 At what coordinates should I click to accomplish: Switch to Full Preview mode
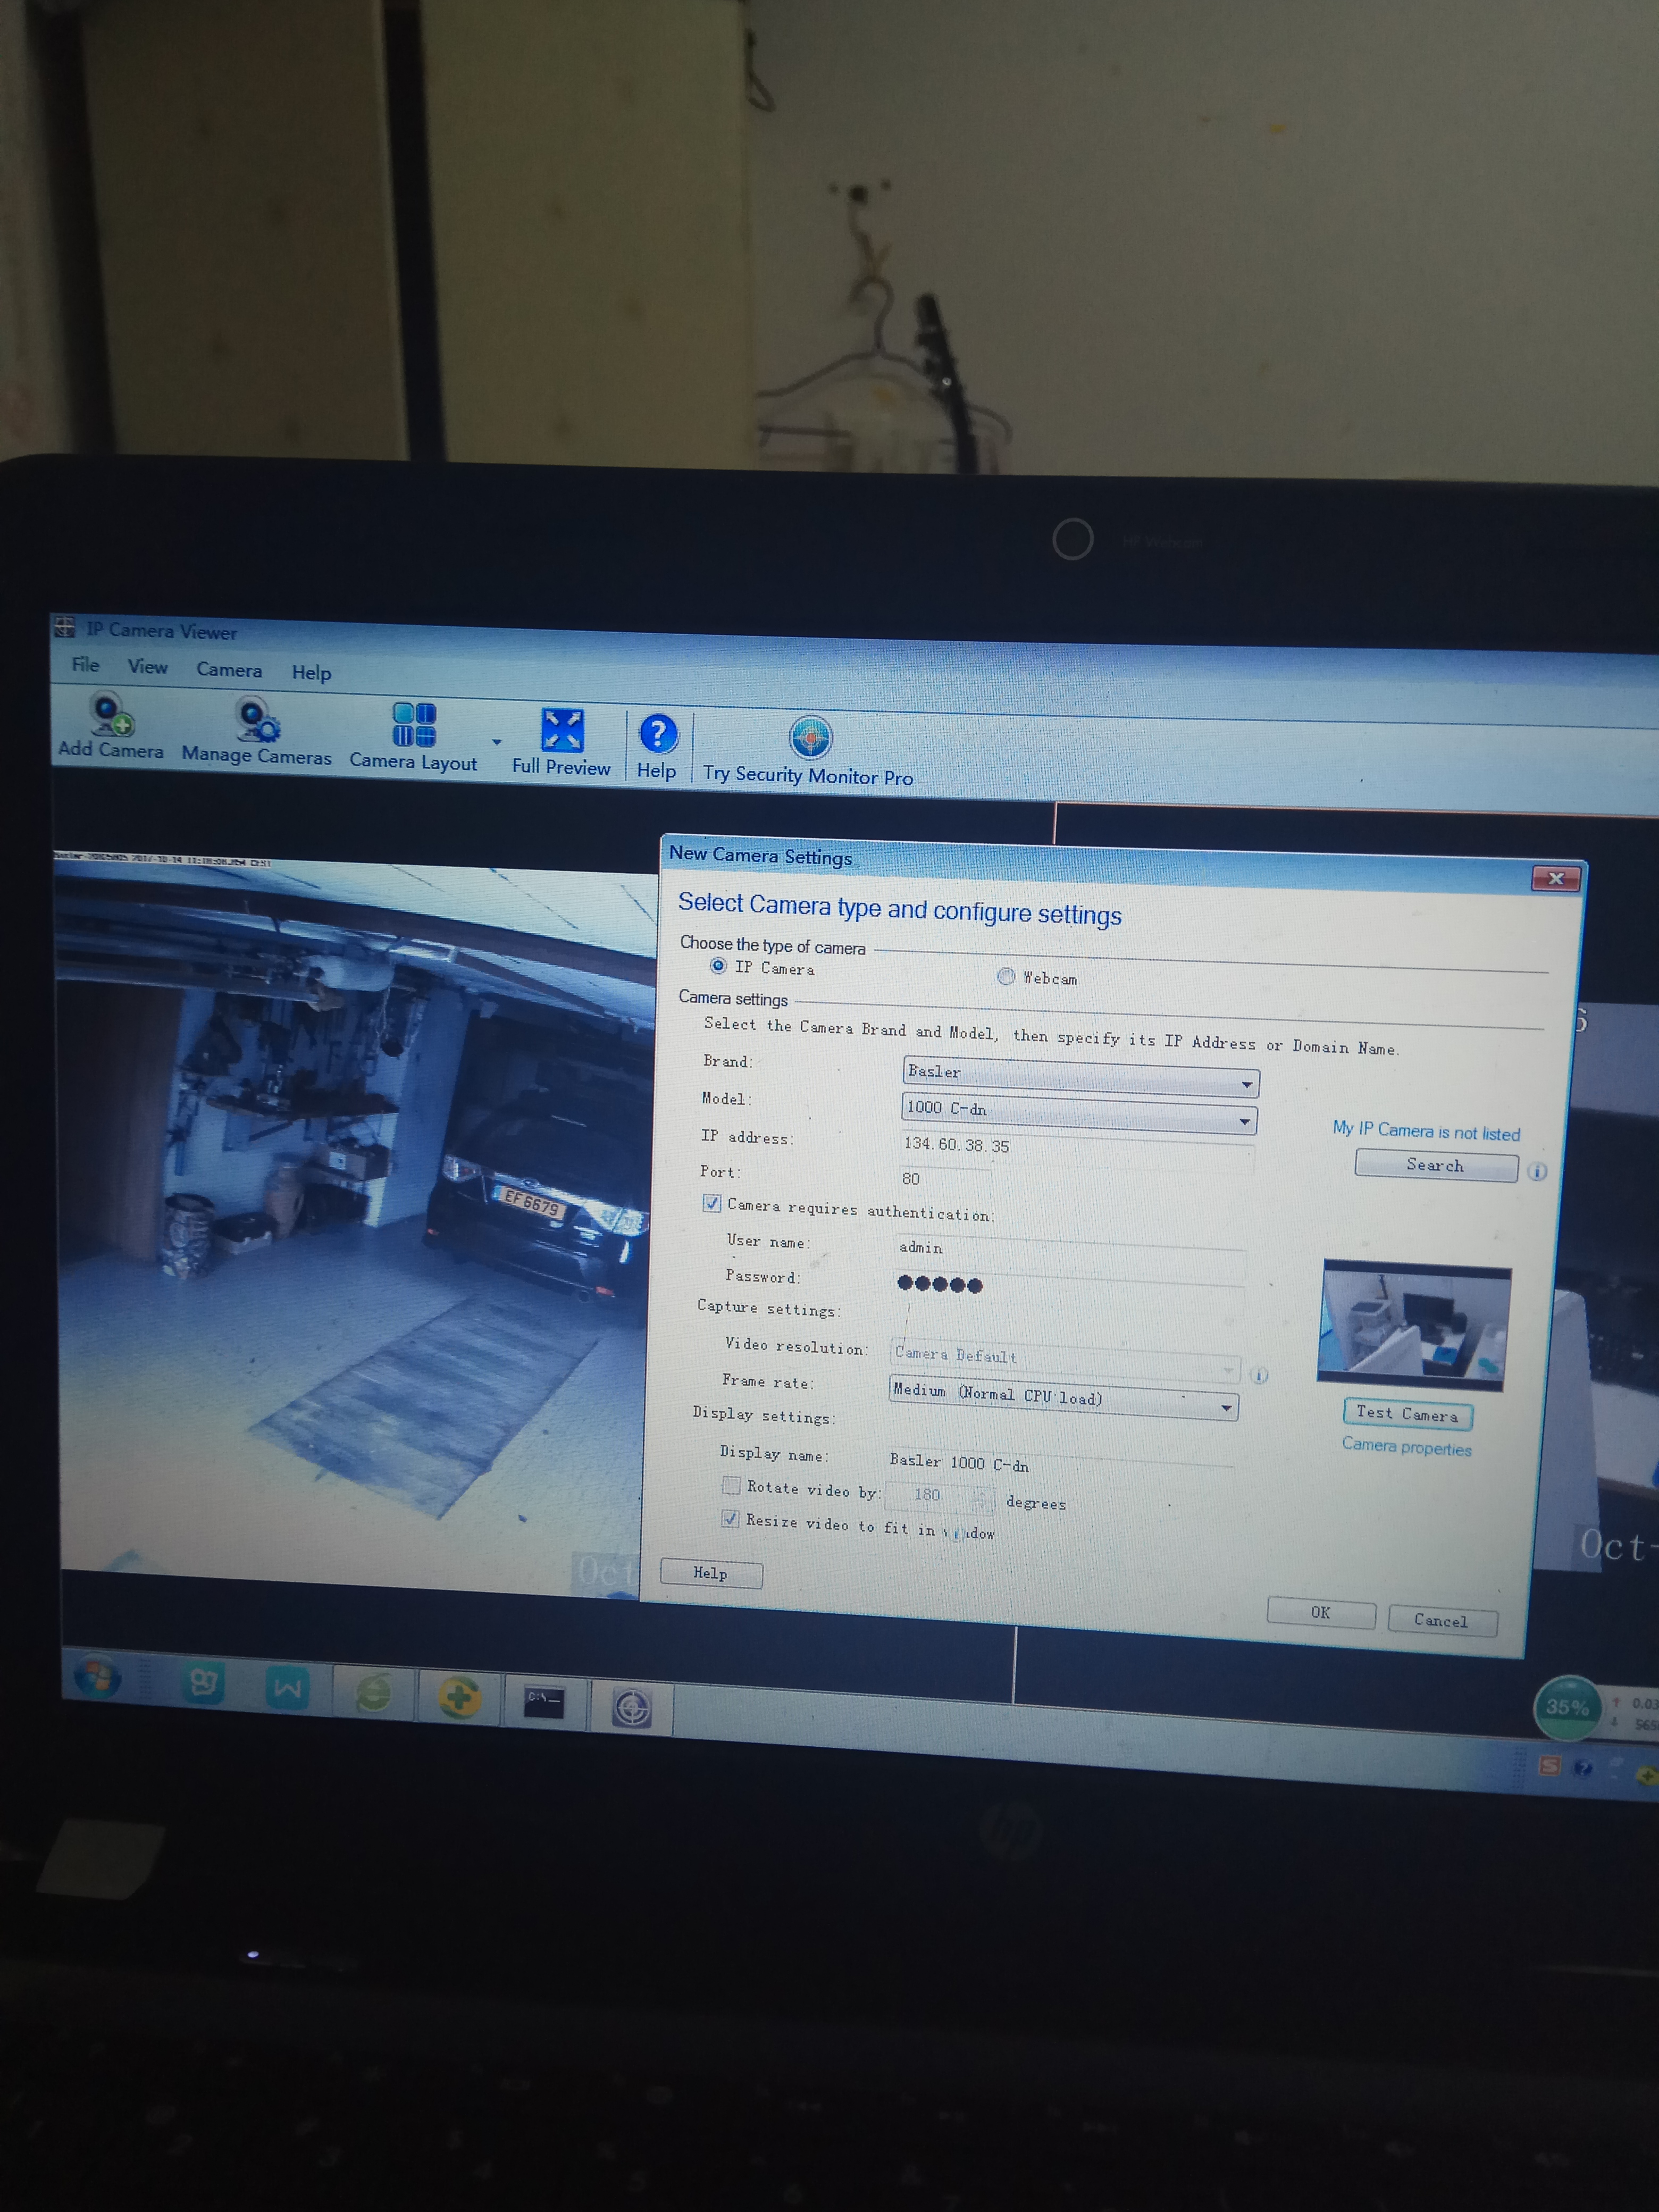(561, 742)
